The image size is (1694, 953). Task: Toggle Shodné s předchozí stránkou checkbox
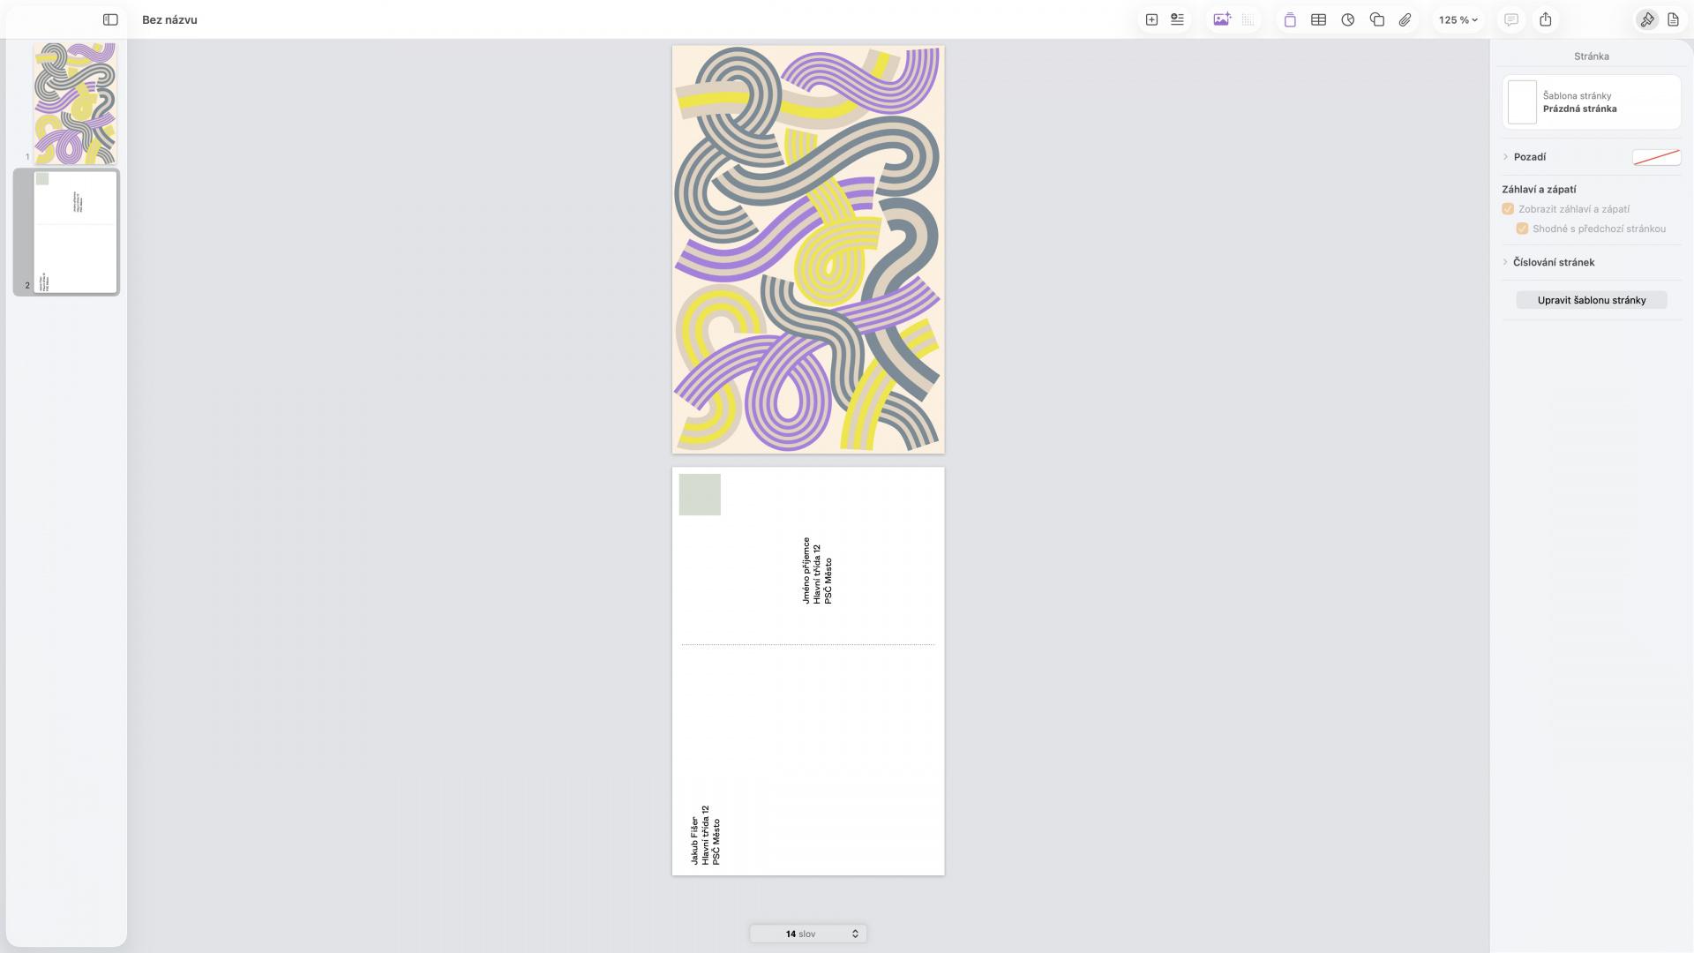1522,229
